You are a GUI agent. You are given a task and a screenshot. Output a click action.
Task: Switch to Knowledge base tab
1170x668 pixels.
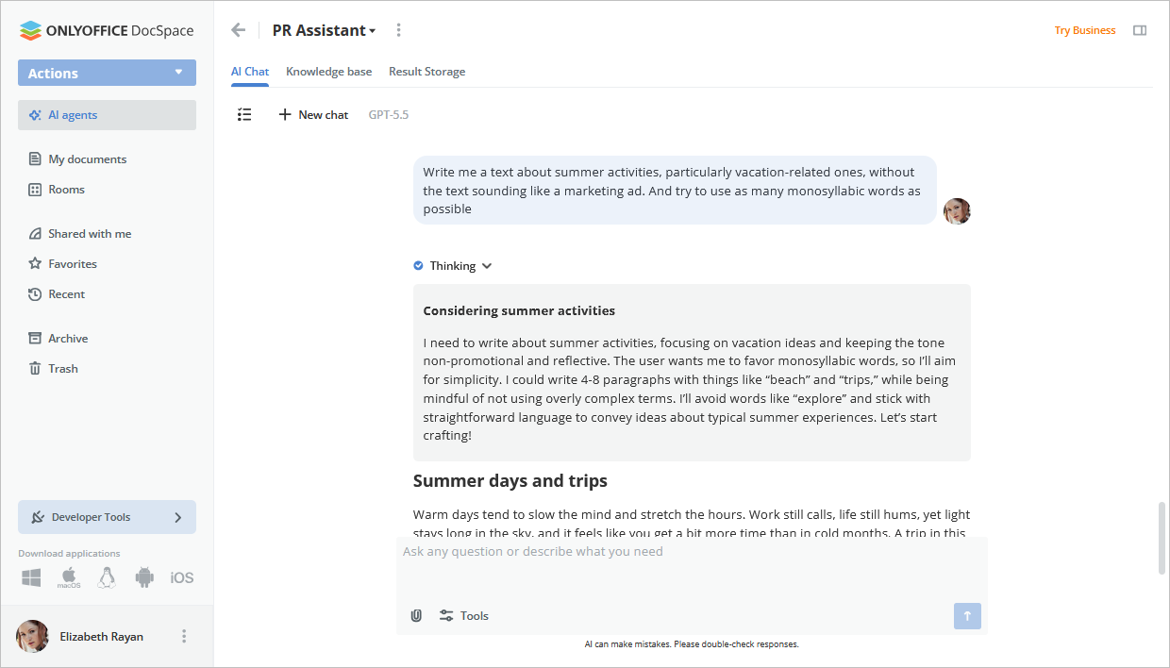pyautogui.click(x=329, y=72)
